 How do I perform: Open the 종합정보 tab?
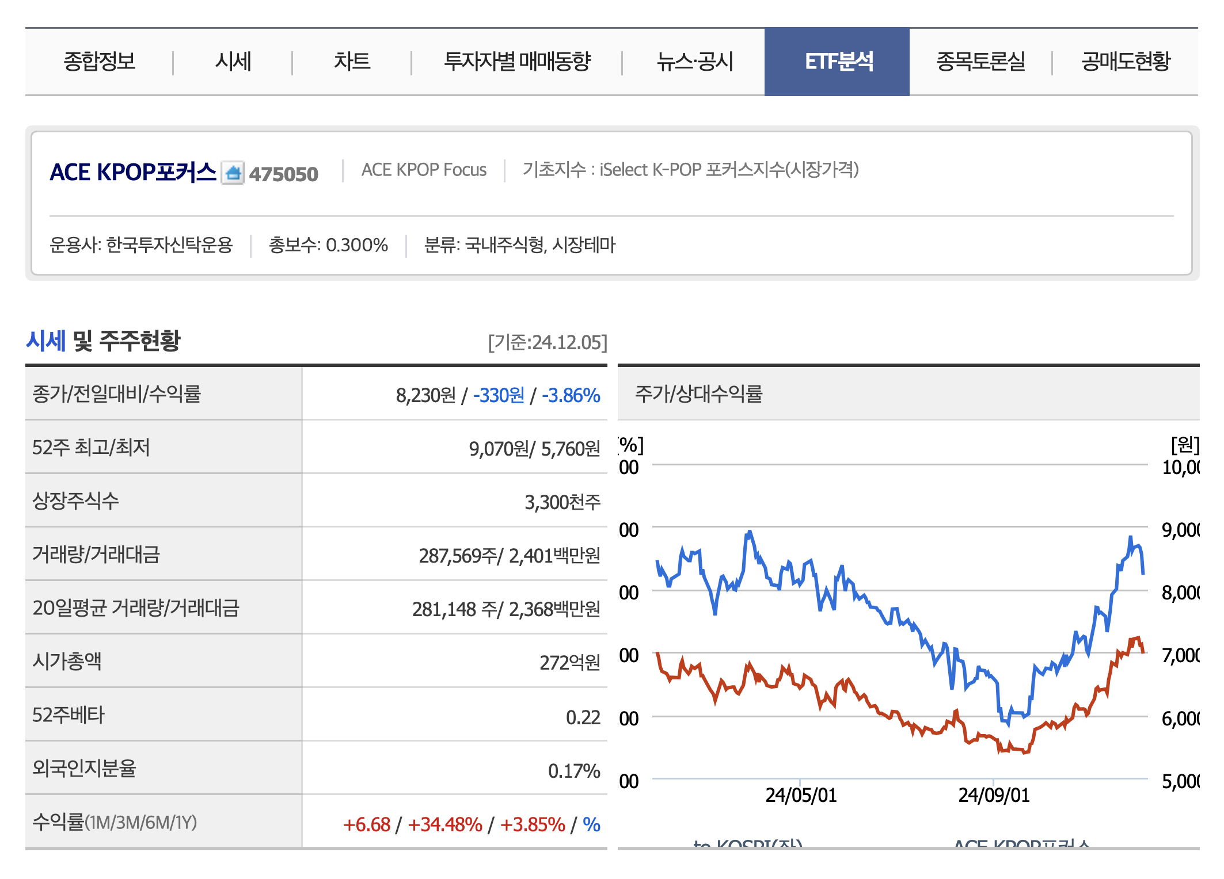pos(99,62)
